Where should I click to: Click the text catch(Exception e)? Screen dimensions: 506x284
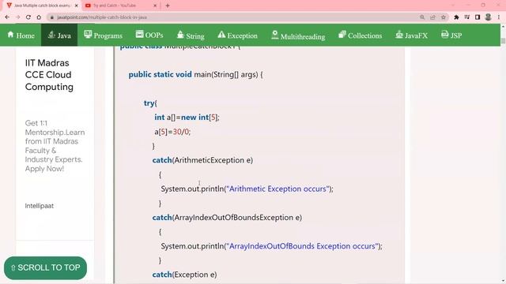(184, 275)
